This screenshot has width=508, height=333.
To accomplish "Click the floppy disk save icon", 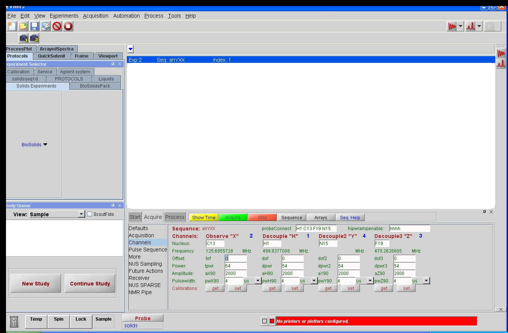I will tap(34, 26).
